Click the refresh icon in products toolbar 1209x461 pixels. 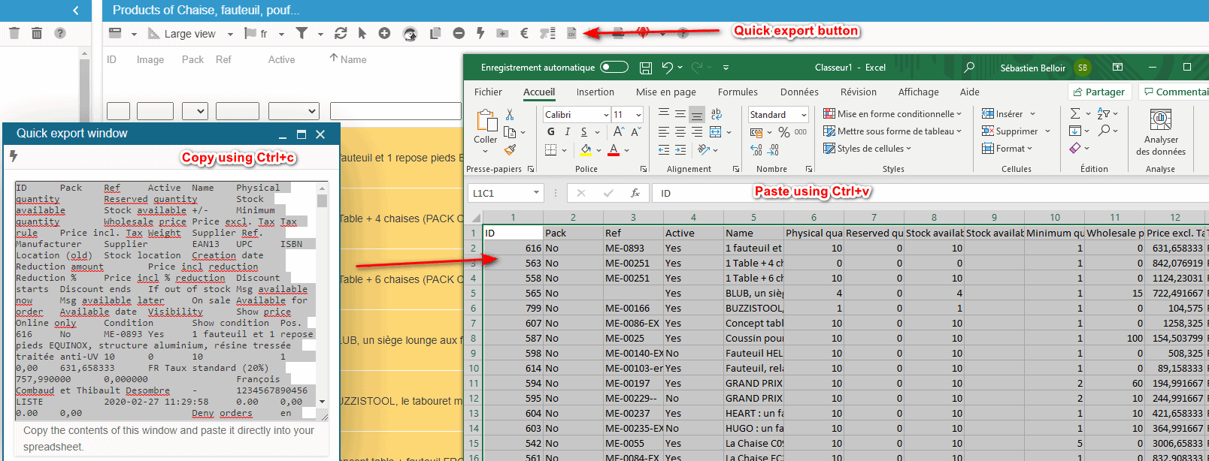[x=341, y=33]
